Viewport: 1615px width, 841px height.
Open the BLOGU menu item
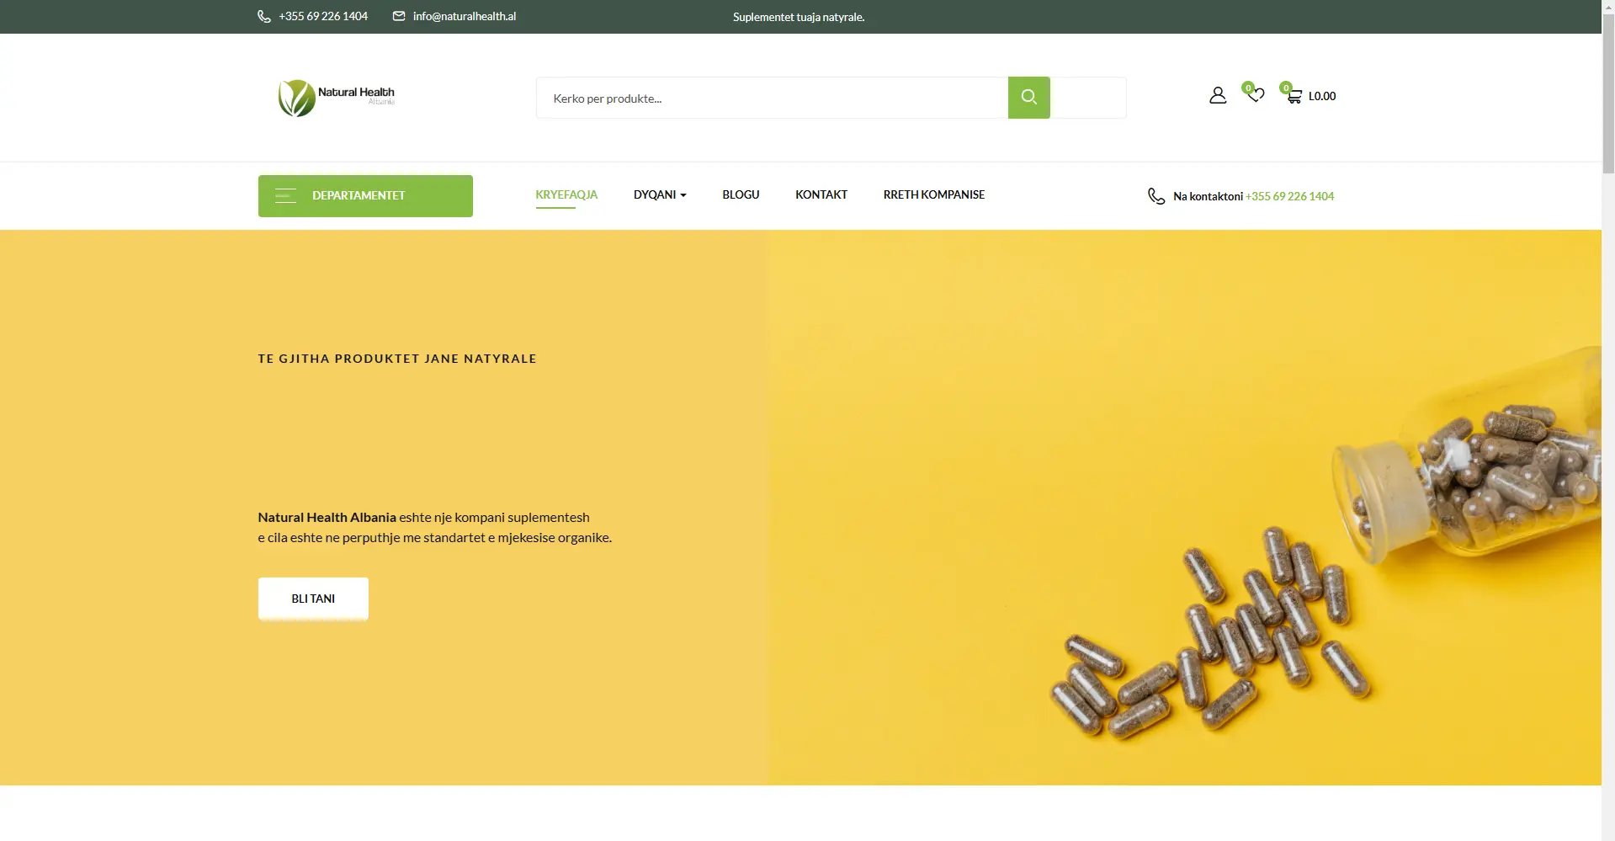[x=741, y=194]
